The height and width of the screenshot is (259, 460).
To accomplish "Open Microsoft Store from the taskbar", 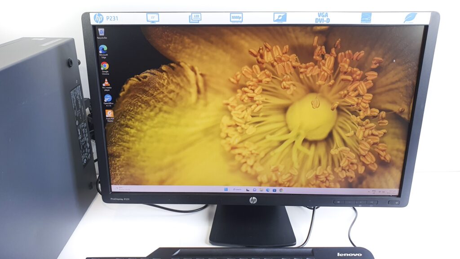I will 274,190.
